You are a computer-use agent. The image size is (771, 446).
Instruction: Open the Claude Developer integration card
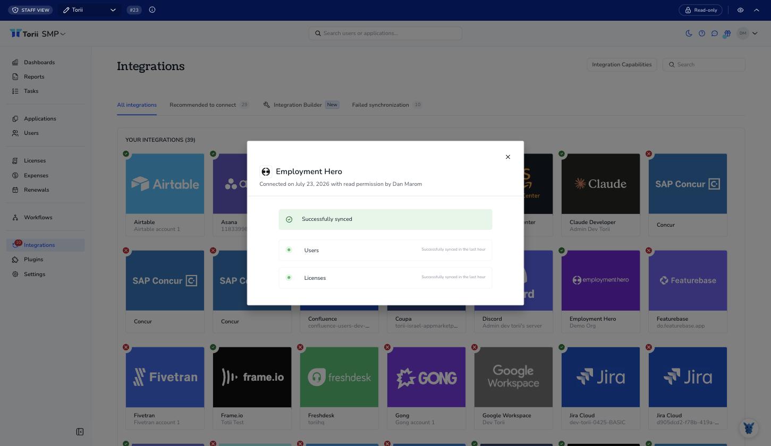click(x=600, y=195)
